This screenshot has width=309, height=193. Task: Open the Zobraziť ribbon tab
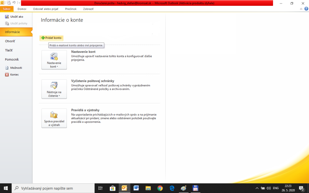88,9
